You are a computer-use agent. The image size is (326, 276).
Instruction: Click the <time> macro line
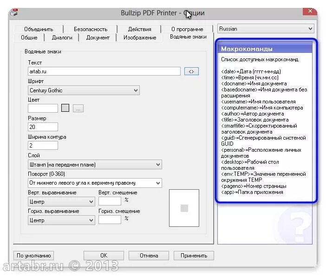click(250, 77)
